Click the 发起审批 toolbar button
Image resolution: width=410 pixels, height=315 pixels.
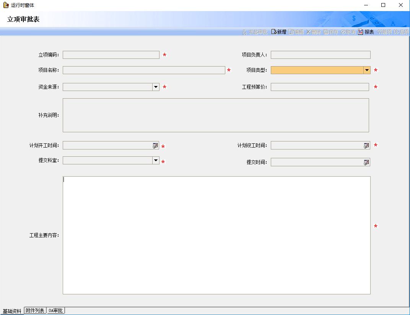point(255,32)
